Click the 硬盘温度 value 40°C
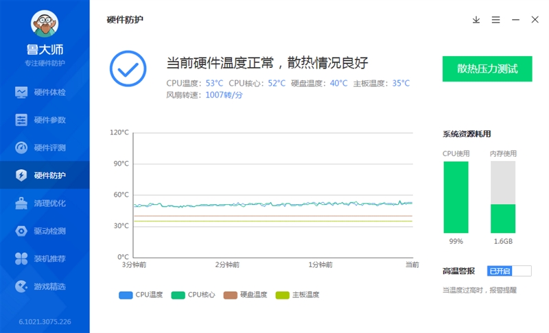The height and width of the screenshot is (333, 549). pyautogui.click(x=339, y=83)
